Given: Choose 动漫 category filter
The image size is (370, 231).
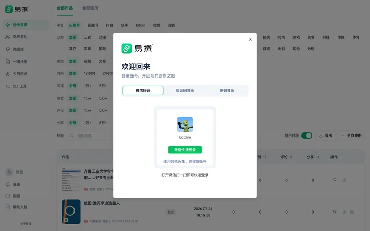Looking at the screenshot, I should (x=102, y=37).
